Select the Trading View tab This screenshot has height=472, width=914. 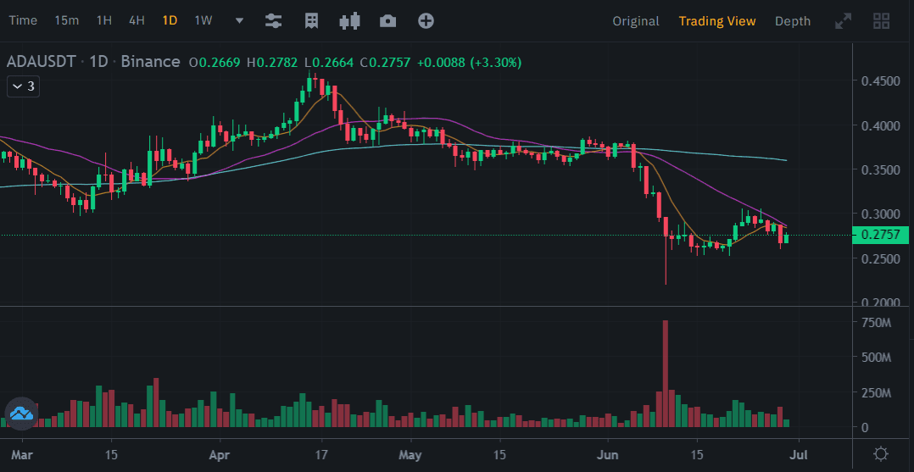(x=716, y=21)
